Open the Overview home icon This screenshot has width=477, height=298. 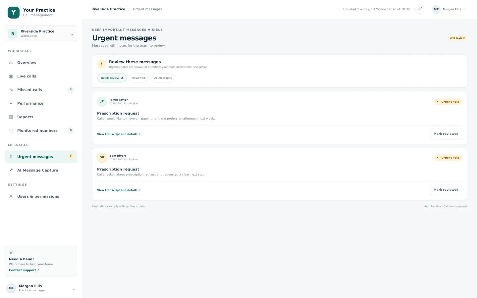click(11, 63)
